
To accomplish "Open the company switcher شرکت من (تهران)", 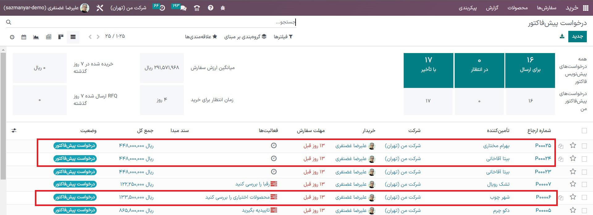I will (128, 8).
